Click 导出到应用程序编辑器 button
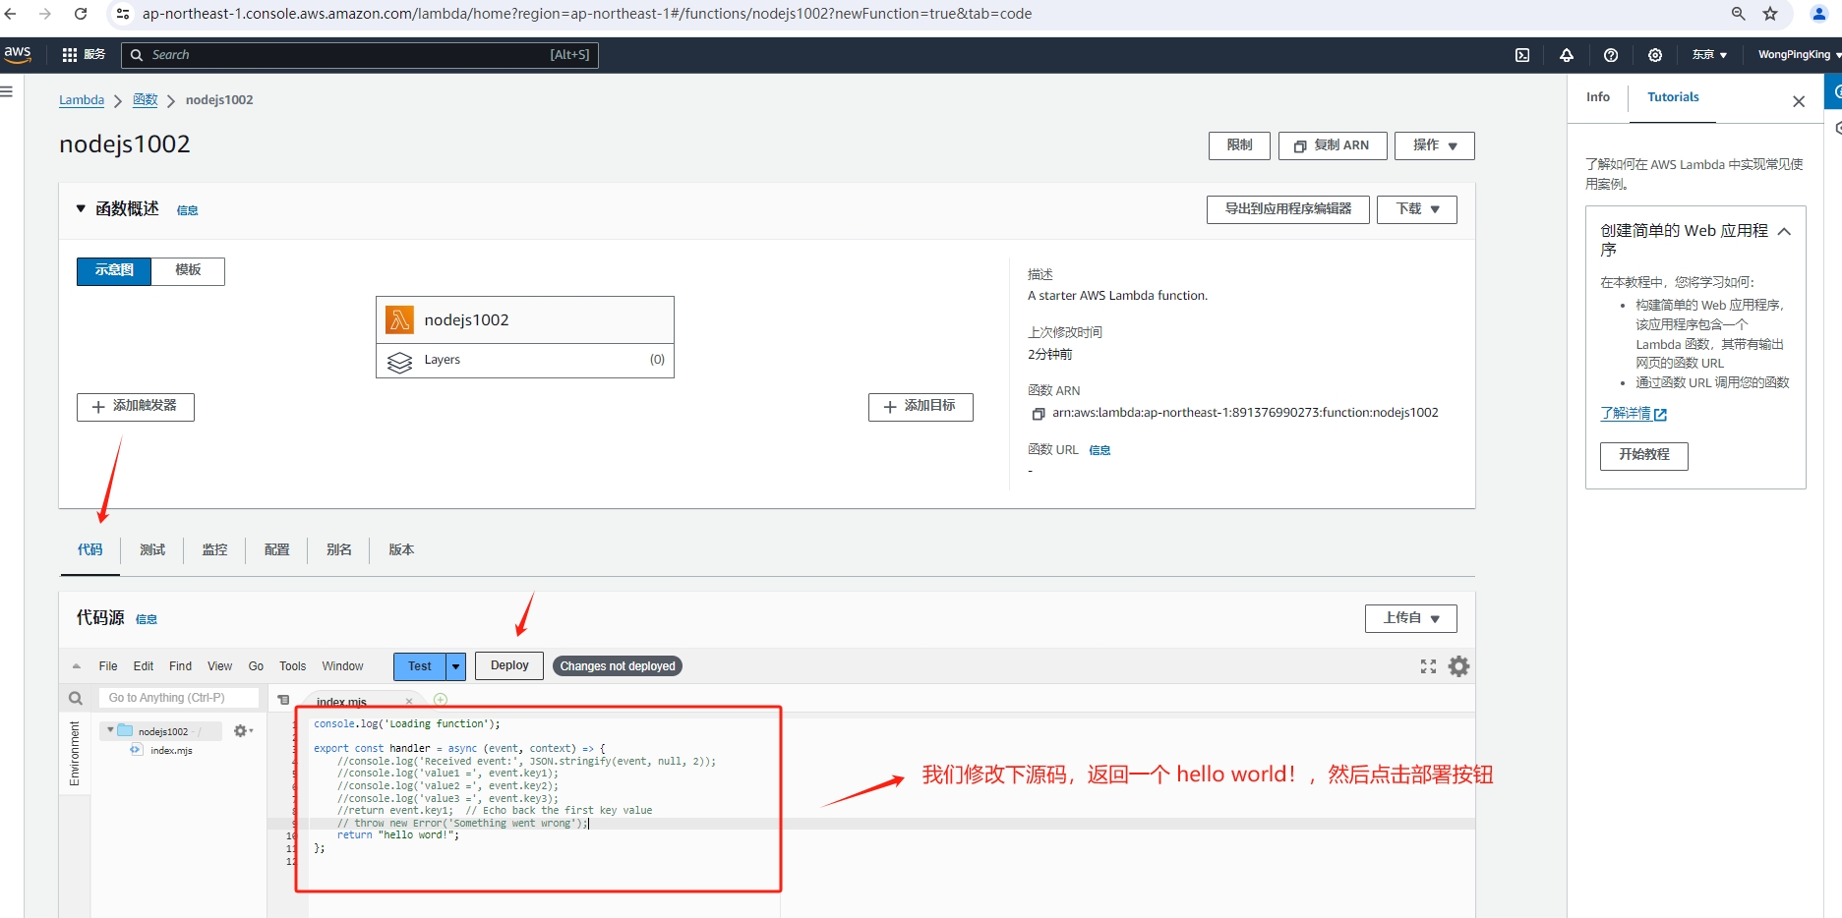Image resolution: width=1842 pixels, height=918 pixels. click(1288, 209)
